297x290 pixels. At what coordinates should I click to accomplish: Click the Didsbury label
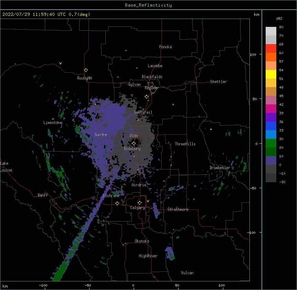click(132, 148)
